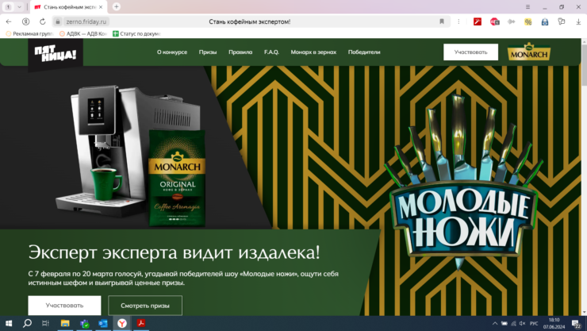
Task: Click the "Смотреть призы" button
Action: pyautogui.click(x=145, y=306)
